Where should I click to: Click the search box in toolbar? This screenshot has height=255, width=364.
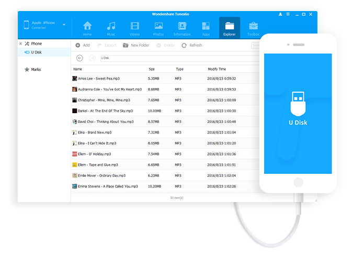click(x=255, y=46)
